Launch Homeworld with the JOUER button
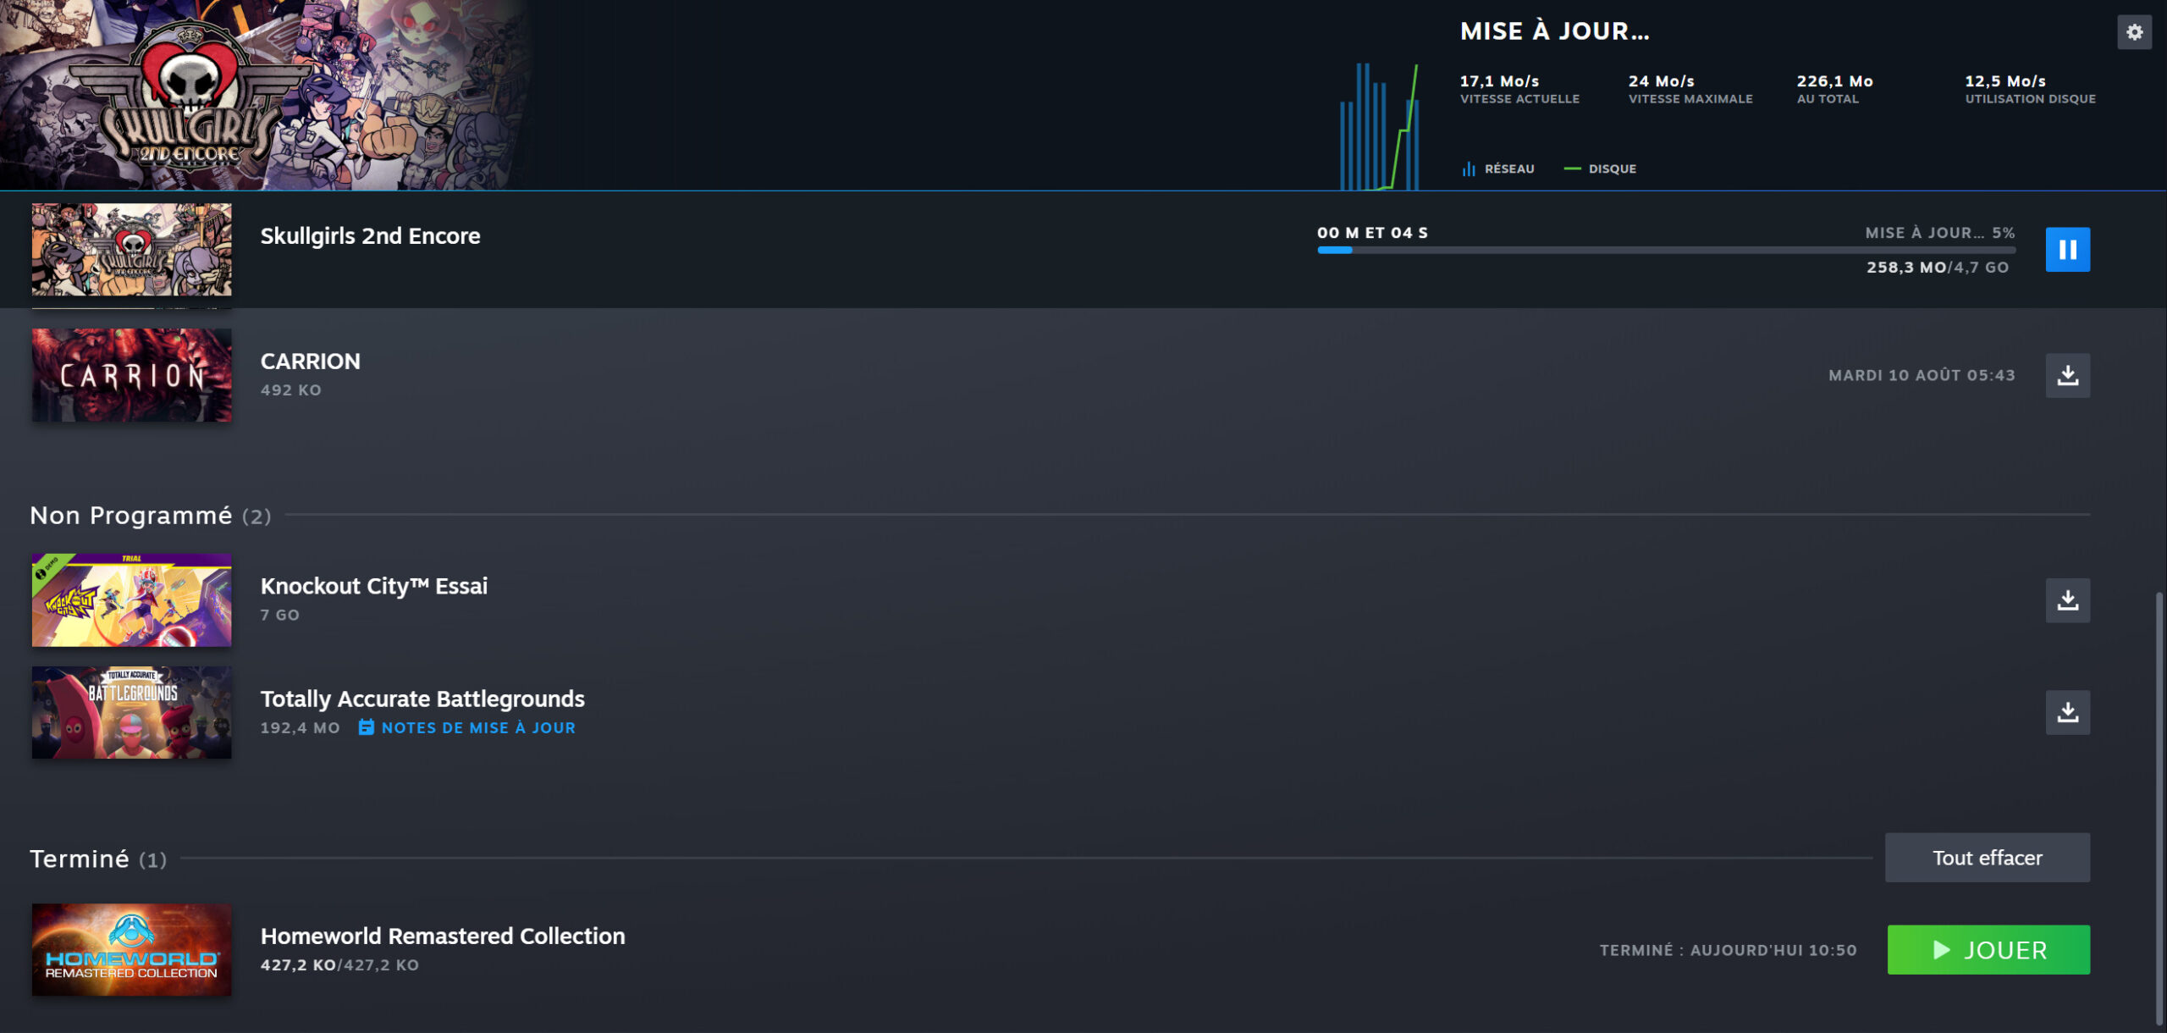The height and width of the screenshot is (1033, 2167). (x=1988, y=950)
